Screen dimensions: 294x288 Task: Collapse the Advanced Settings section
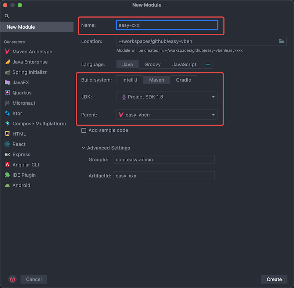(83, 148)
